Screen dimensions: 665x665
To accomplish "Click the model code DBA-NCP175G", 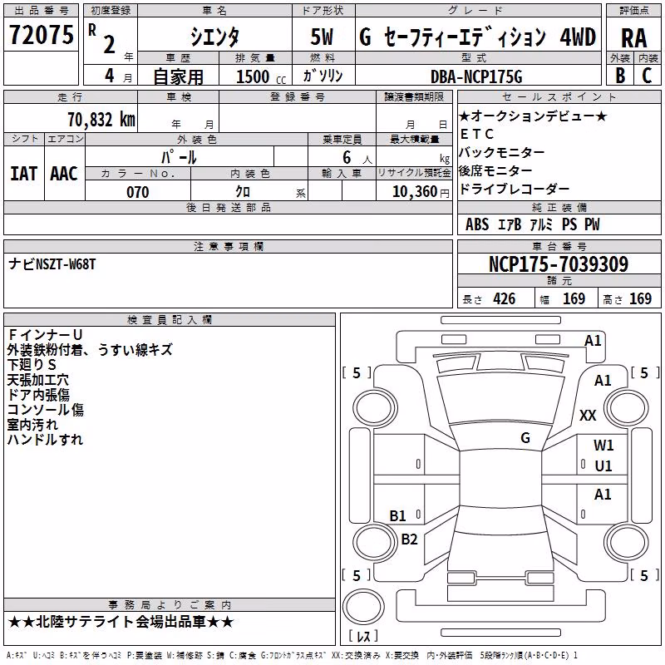I will pyautogui.click(x=476, y=76).
